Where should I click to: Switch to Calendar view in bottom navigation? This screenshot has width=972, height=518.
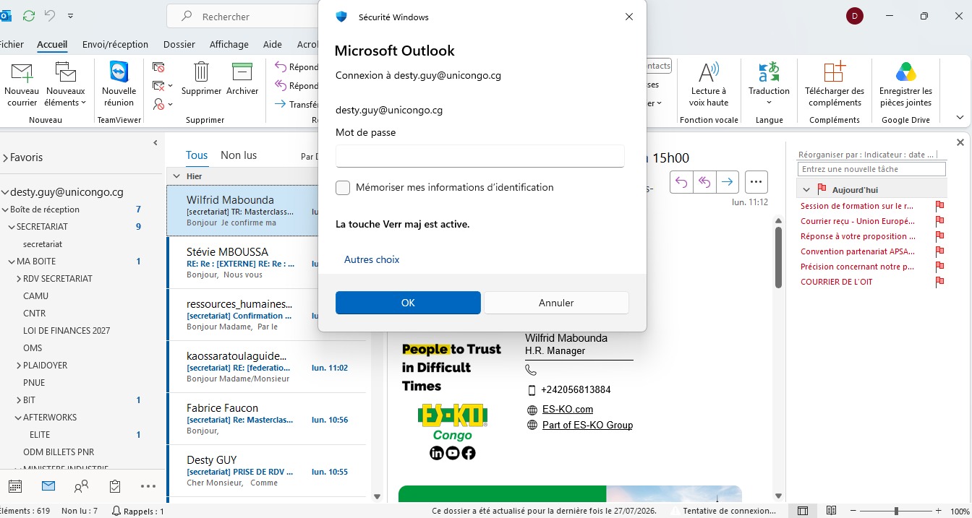tap(15, 486)
